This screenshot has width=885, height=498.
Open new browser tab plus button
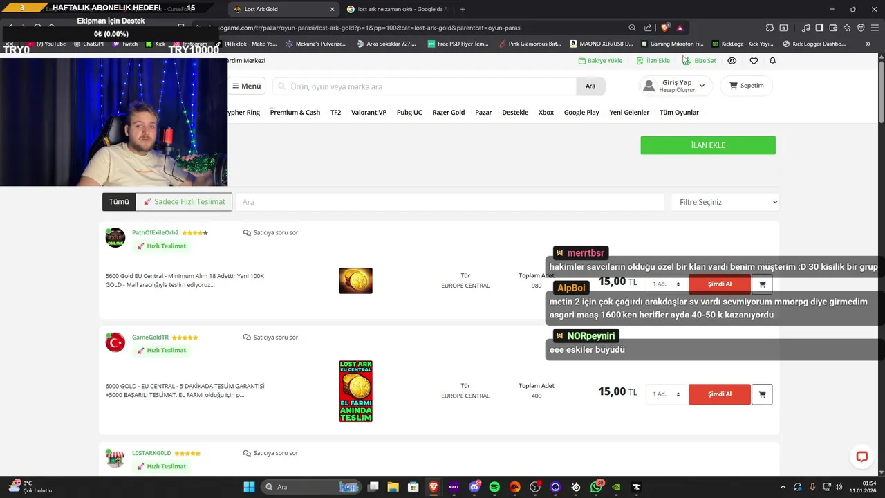(463, 9)
